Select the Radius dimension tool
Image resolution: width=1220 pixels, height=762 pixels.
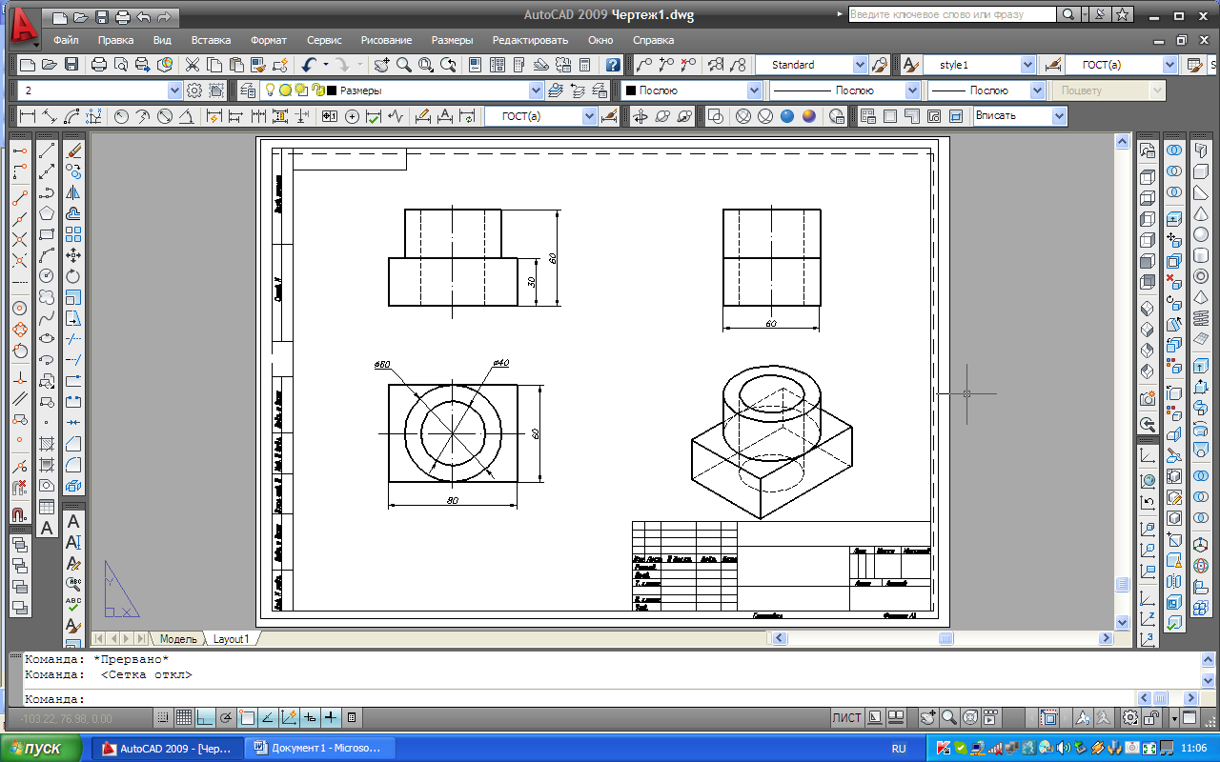point(121,116)
